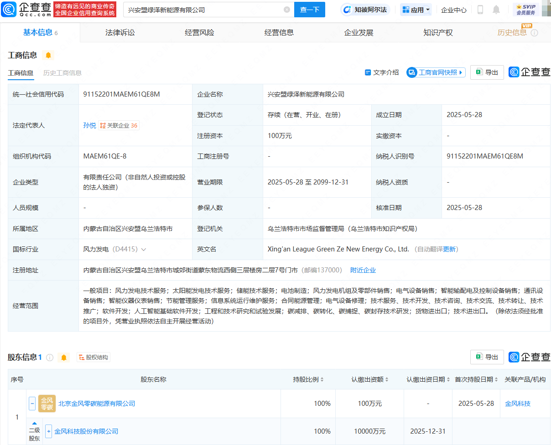Open the 知彼阿尔法 assistant
551x445 pixels.
tap(366, 10)
